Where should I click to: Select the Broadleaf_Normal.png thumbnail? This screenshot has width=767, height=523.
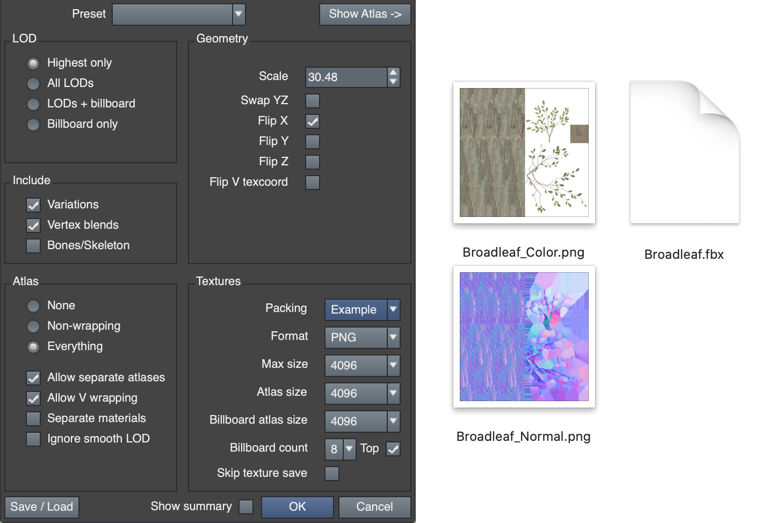tap(524, 337)
